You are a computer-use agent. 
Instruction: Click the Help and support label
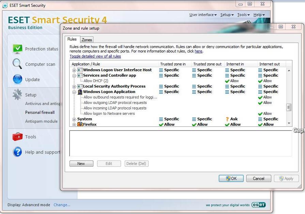[43, 152]
